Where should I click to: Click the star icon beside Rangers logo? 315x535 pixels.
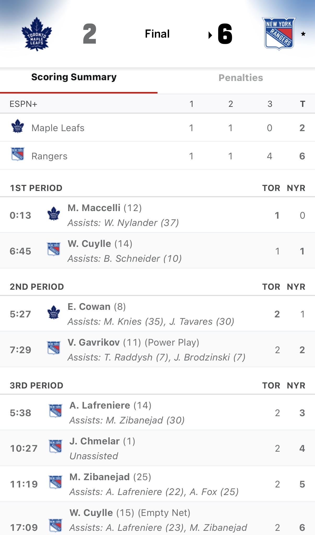(x=303, y=34)
